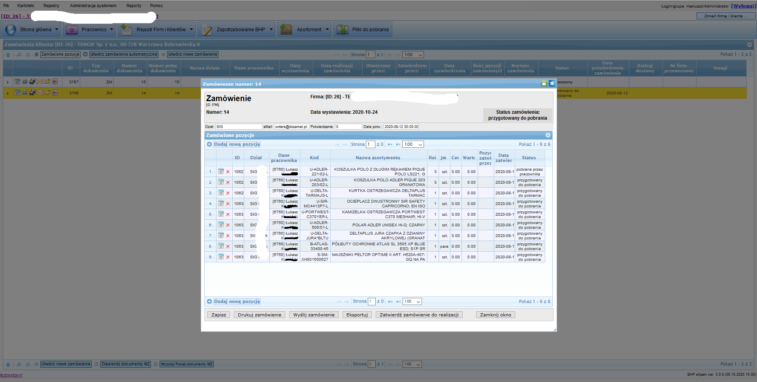Viewport: 757px width, 382px height.
Task: Click in the Dział input field
Action: point(239,127)
